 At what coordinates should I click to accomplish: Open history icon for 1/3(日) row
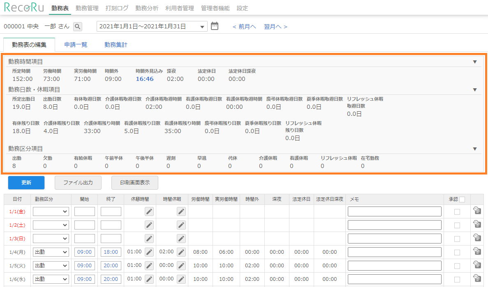[x=477, y=238]
